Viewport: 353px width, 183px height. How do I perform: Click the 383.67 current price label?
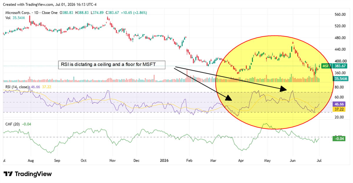tap(340, 66)
